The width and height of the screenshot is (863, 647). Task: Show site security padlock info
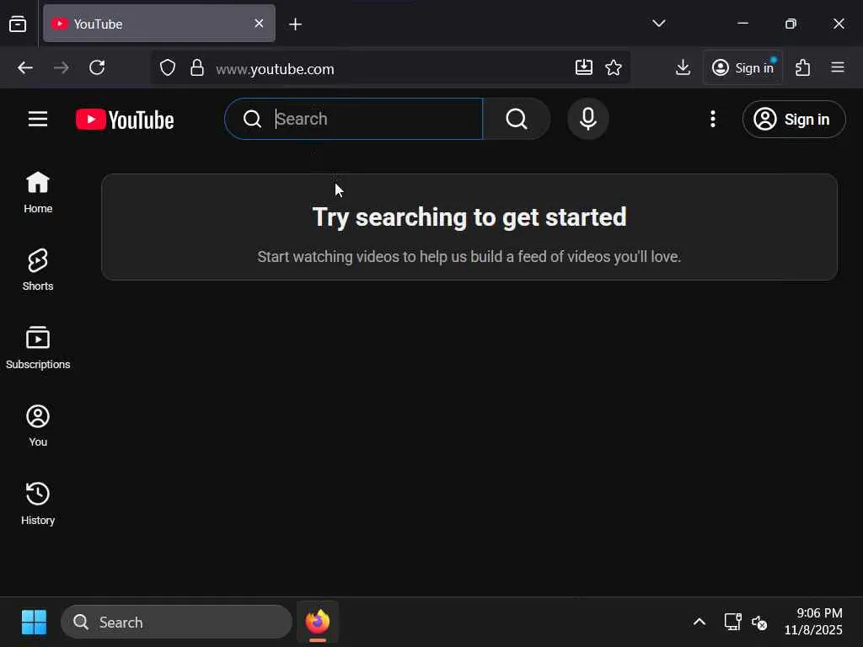pyautogui.click(x=197, y=68)
